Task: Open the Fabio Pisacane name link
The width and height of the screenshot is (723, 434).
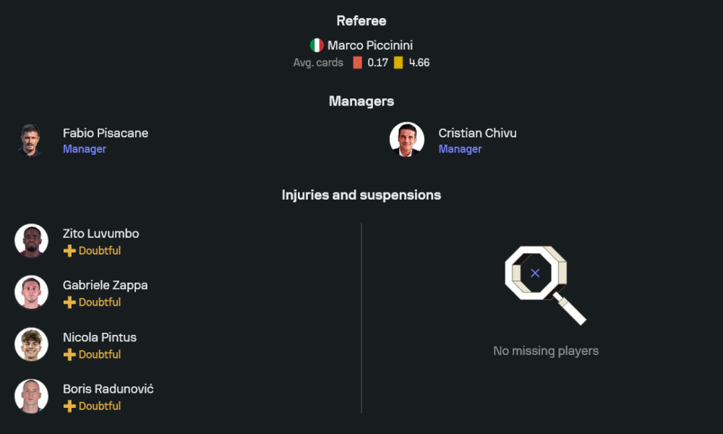Action: [106, 133]
